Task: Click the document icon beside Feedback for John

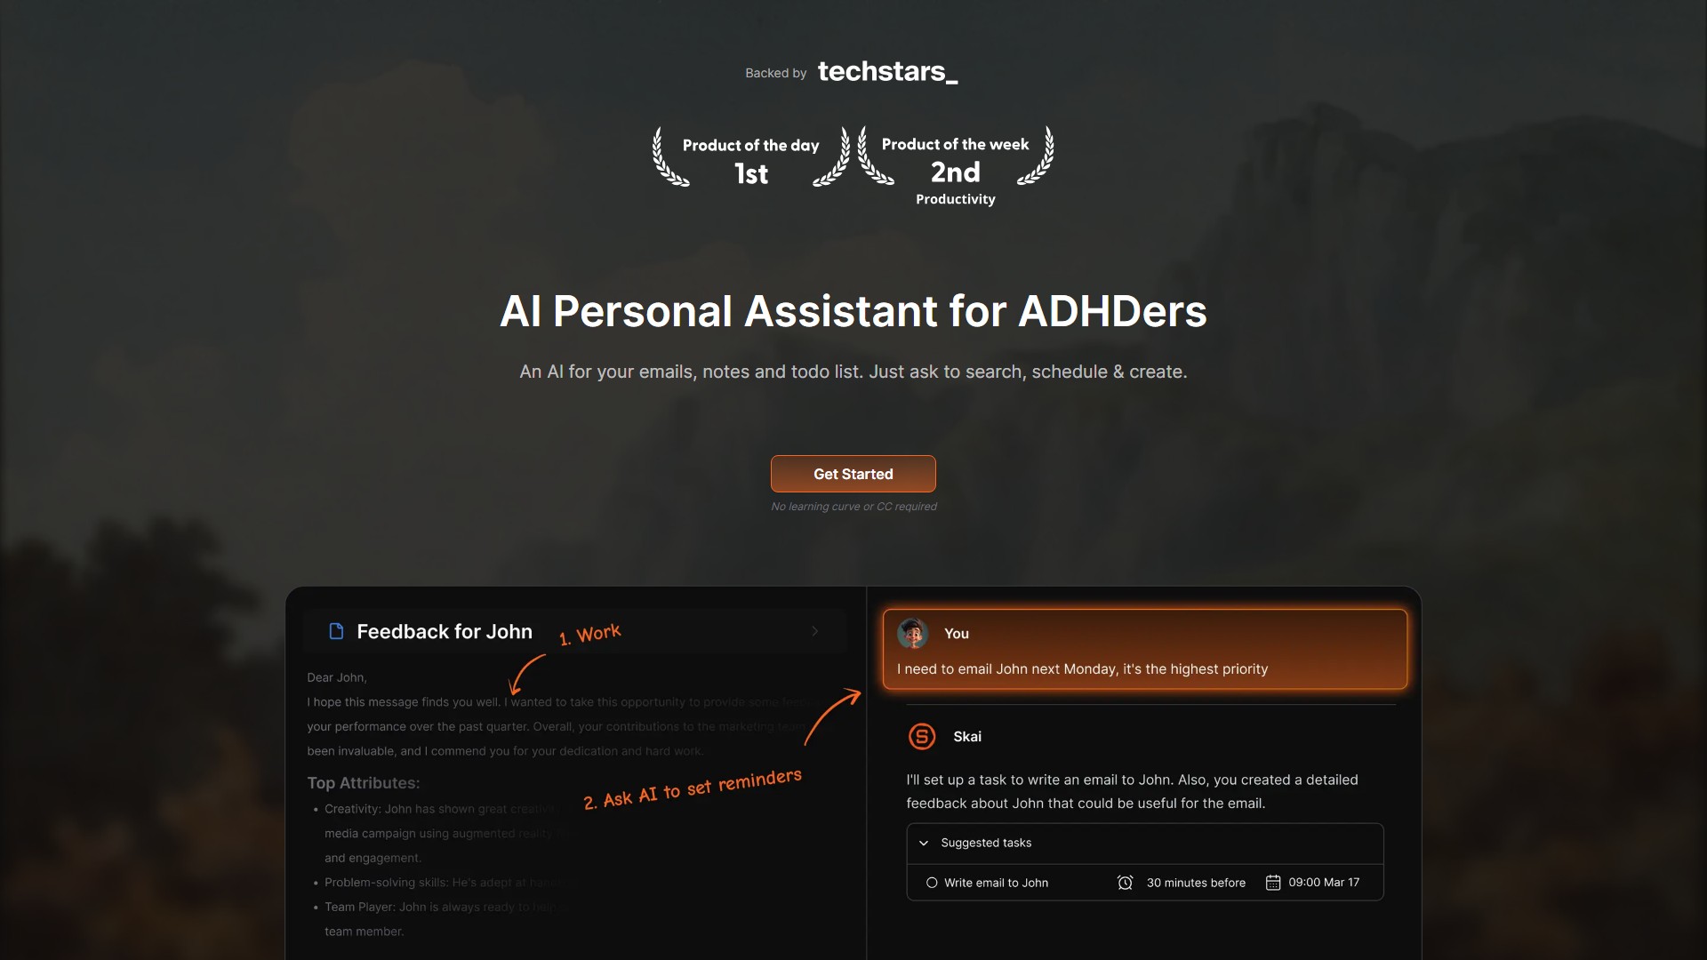Action: click(336, 631)
